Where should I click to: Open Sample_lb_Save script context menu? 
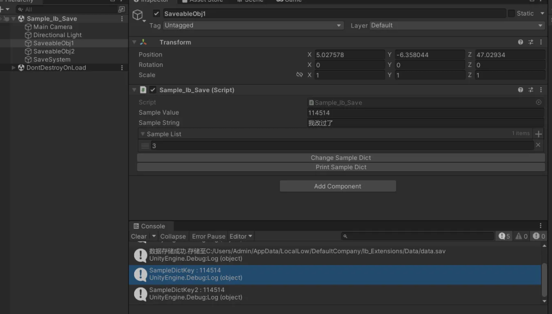tap(541, 90)
